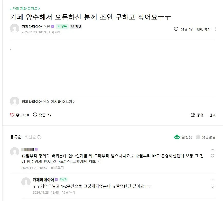Copy the post link via URL 복사
Screen dimensions: 223x201
pyautogui.click(x=204, y=29)
